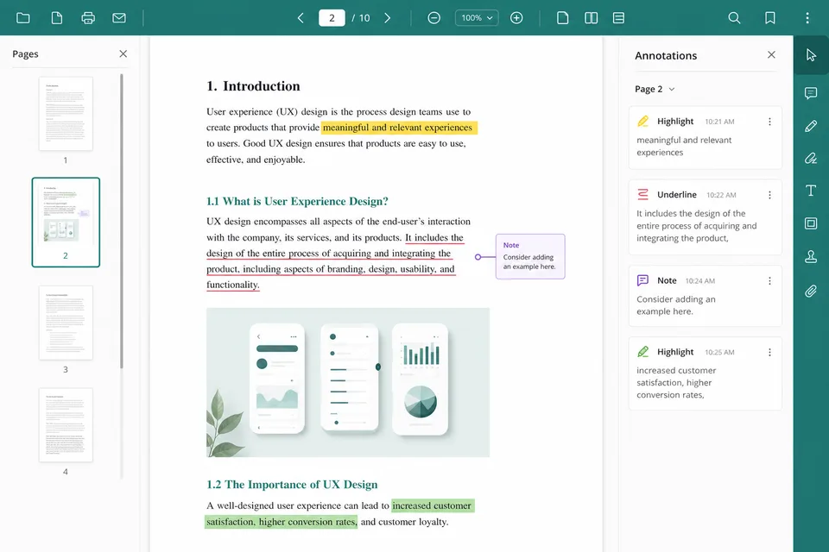Share document via the email envelope icon
Image resolution: width=829 pixels, height=552 pixels.
pos(119,18)
